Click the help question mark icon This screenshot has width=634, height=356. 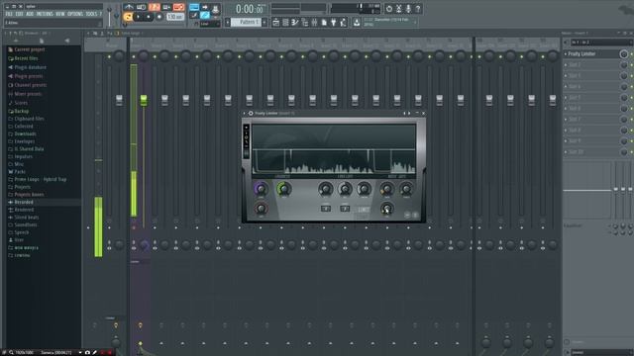(x=418, y=9)
